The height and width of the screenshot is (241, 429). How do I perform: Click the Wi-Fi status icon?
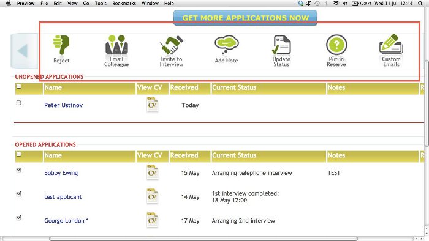click(336, 3)
